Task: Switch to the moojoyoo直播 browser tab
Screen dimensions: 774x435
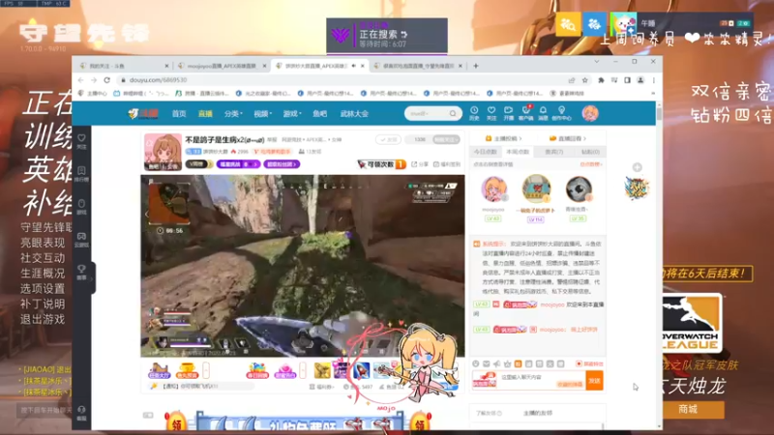Action: point(222,66)
